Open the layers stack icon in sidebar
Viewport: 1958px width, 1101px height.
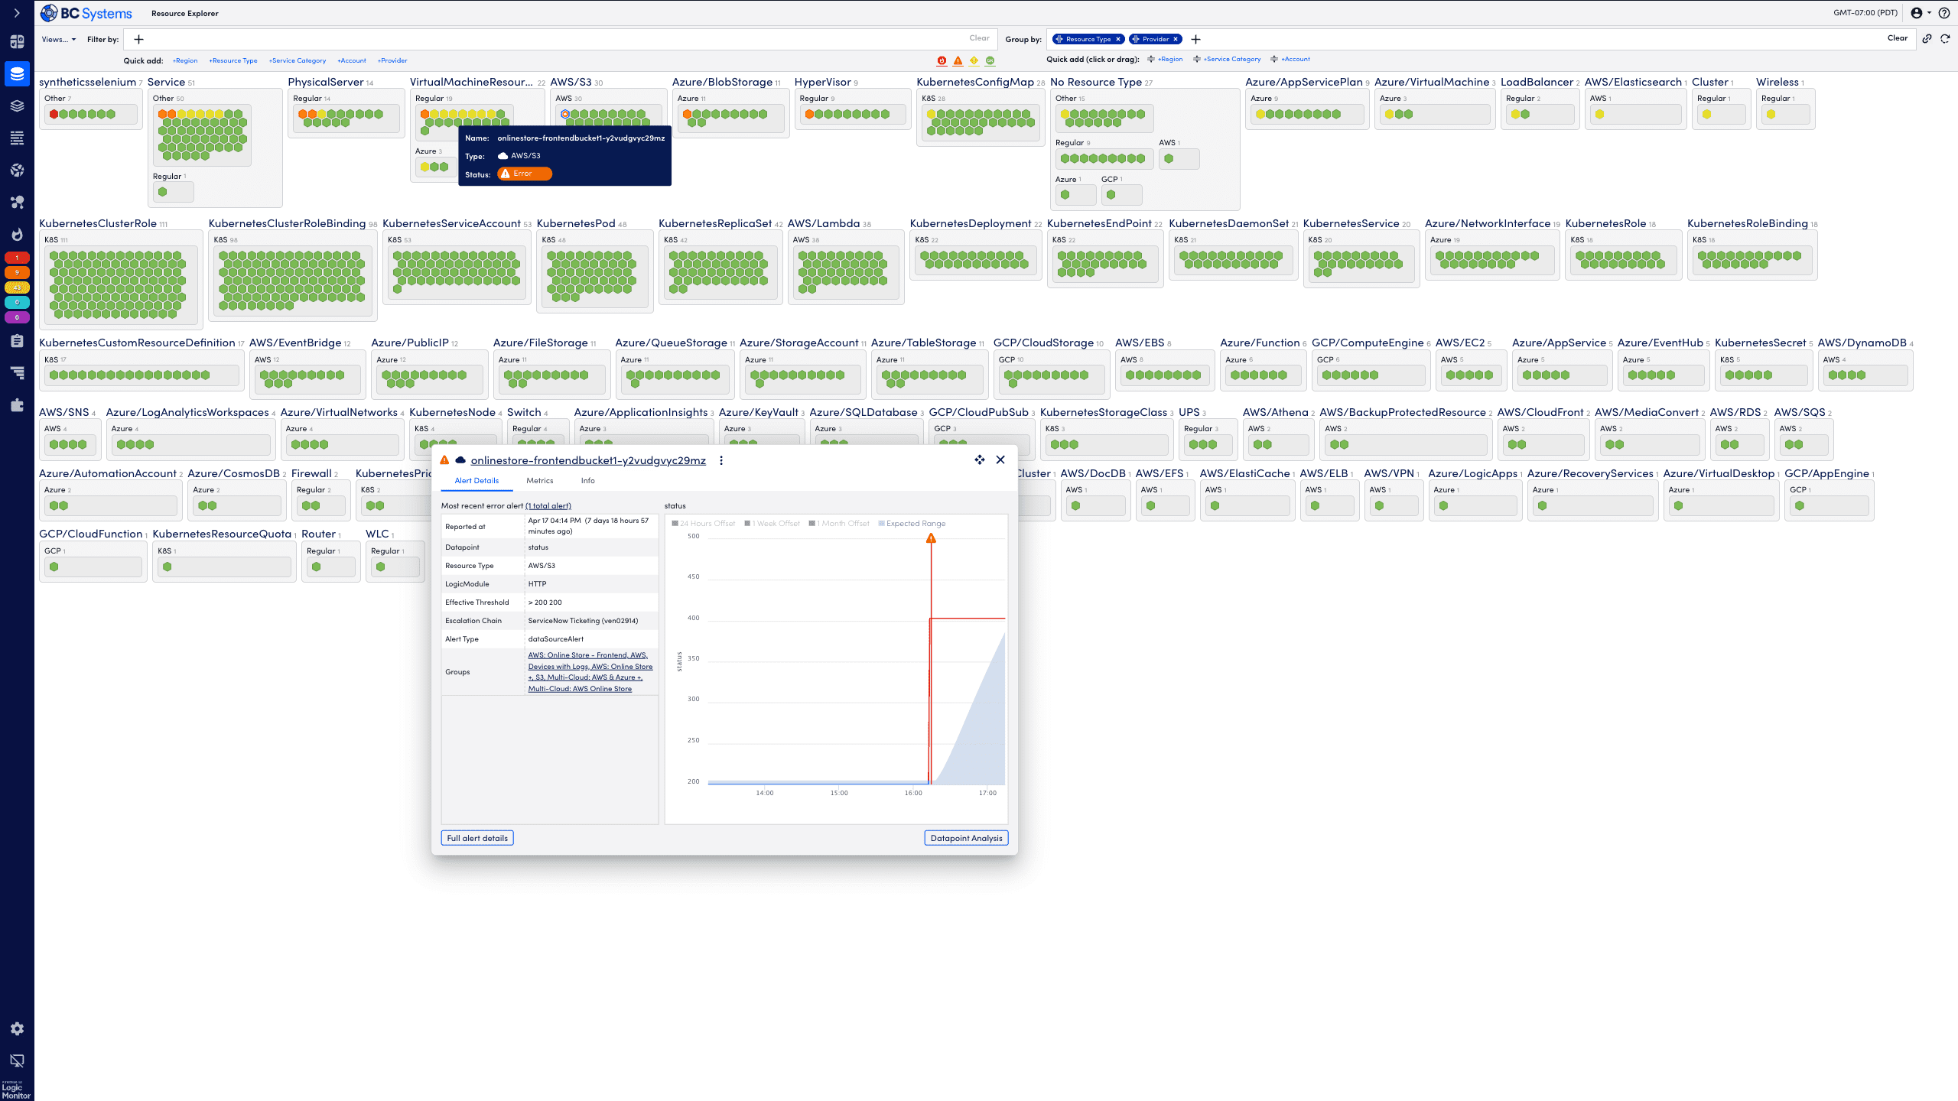[x=17, y=106]
